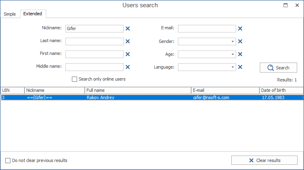Enable Search only online users checkbox
The width and height of the screenshot is (304, 170).
pyautogui.click(x=74, y=79)
